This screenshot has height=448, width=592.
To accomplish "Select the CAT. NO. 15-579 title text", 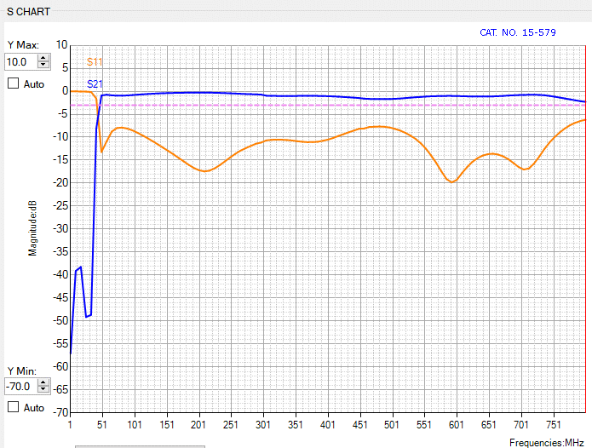I will [x=518, y=32].
